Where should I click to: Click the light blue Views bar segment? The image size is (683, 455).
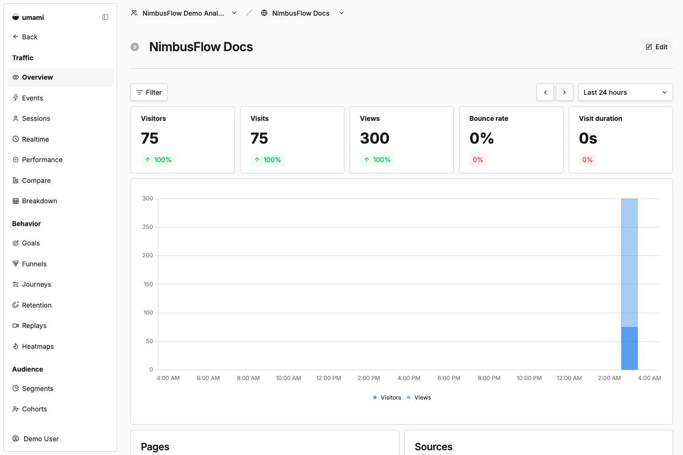(629, 263)
